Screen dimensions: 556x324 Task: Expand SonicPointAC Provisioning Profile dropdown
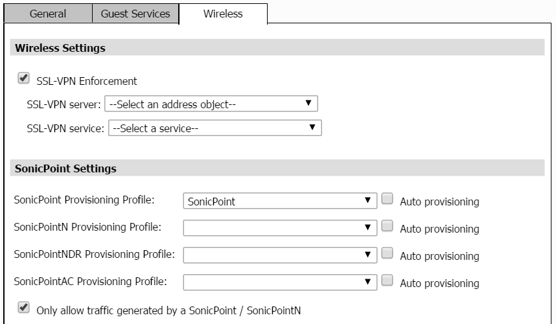tap(280, 283)
